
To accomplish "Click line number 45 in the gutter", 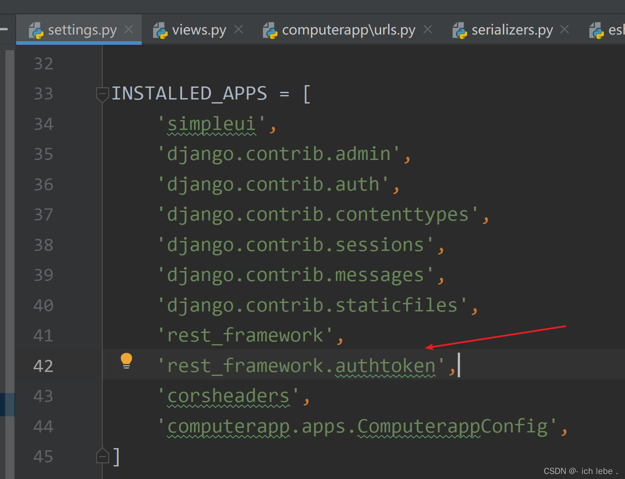I will point(43,457).
